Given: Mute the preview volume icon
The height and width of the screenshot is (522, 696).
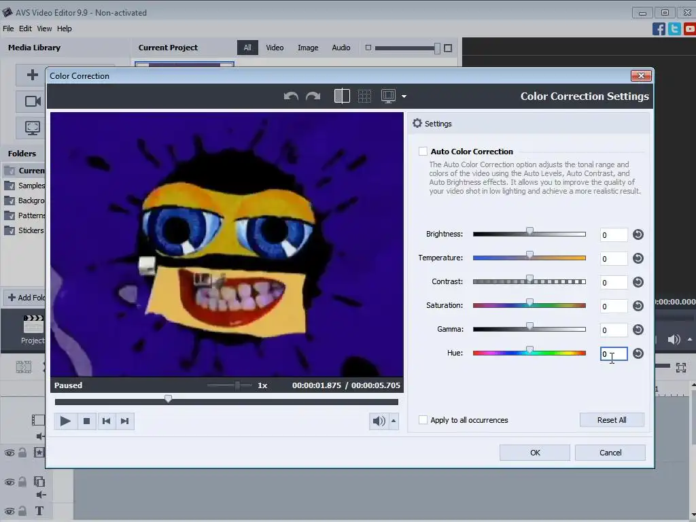Looking at the screenshot, I should tap(379, 421).
